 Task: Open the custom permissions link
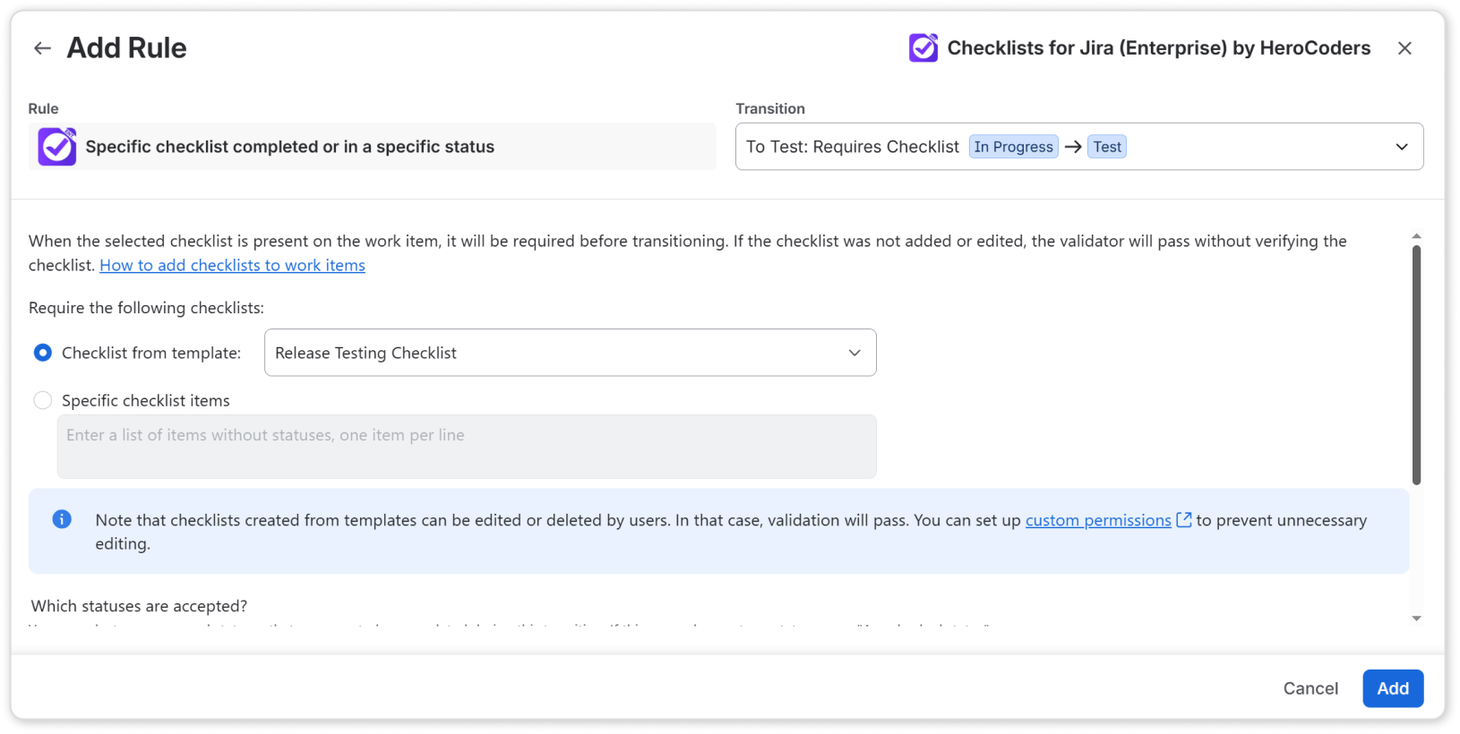(1098, 520)
